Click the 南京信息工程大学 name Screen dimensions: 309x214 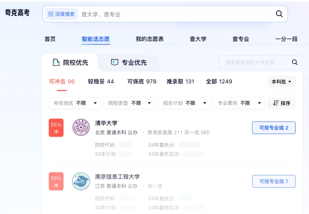click(117, 177)
